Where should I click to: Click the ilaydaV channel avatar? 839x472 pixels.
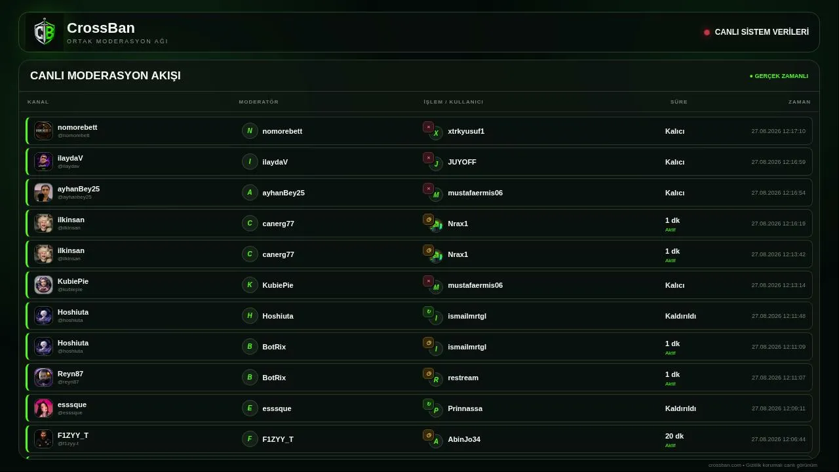pos(43,162)
